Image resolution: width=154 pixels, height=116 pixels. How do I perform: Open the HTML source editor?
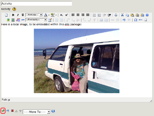(141, 20)
